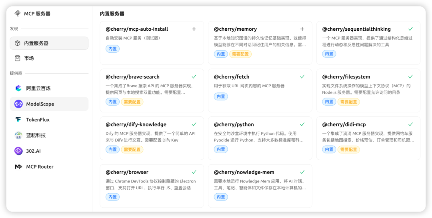The width and height of the screenshot is (432, 218).
Task: Click the @cherry/sequentialthinking card title
Action: 356,29
